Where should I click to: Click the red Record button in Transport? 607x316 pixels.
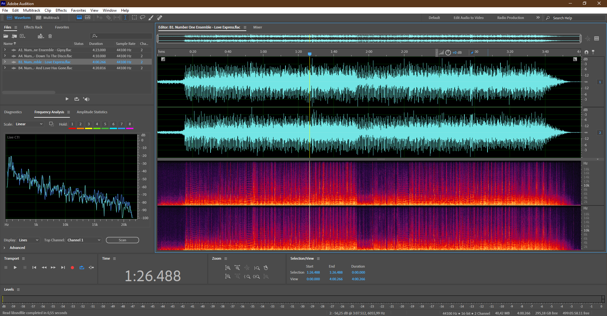pyautogui.click(x=72, y=268)
